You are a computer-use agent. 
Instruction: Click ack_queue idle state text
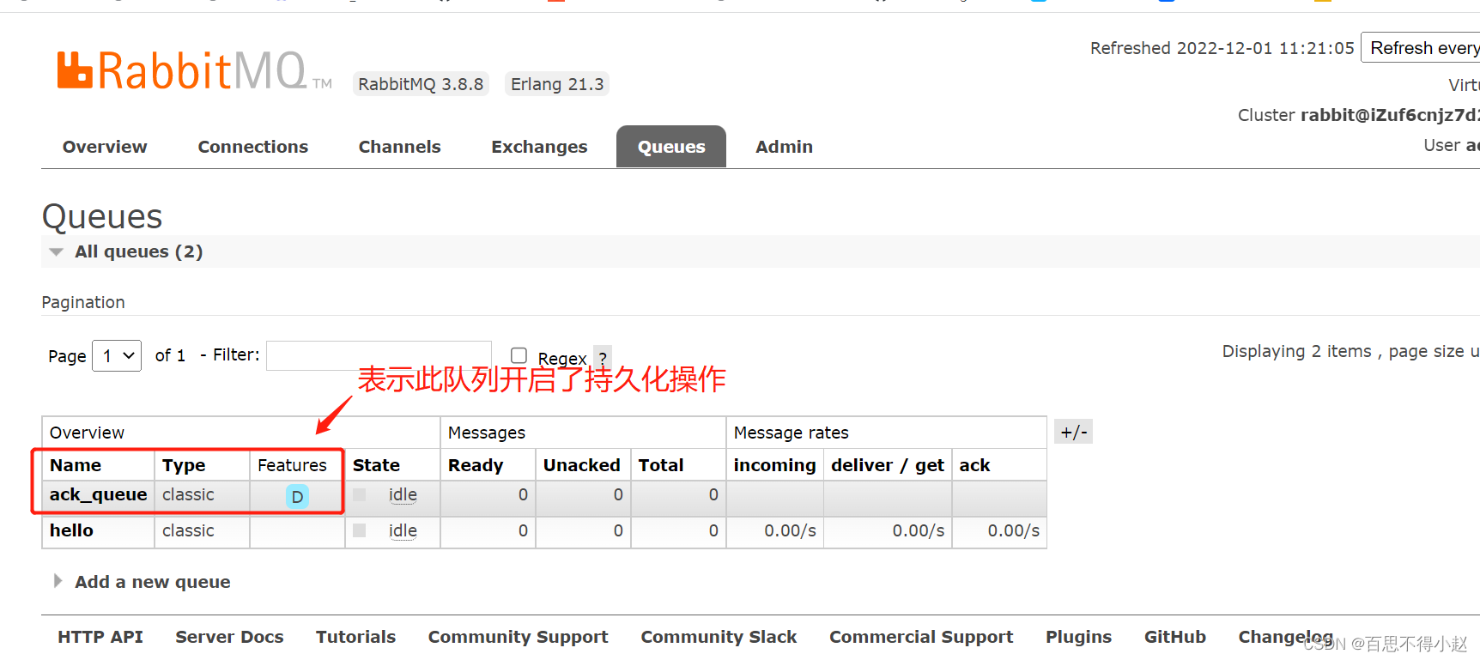tap(403, 495)
